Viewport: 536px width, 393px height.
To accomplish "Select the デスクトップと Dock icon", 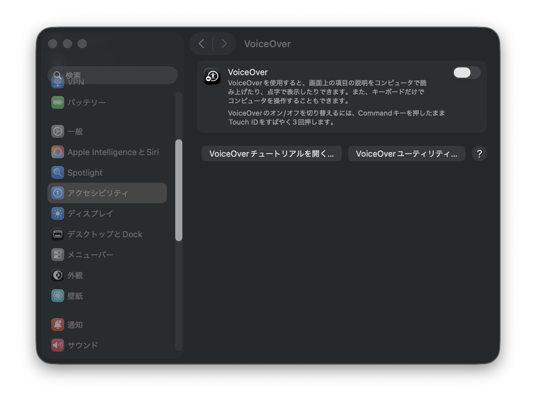I will 58,234.
